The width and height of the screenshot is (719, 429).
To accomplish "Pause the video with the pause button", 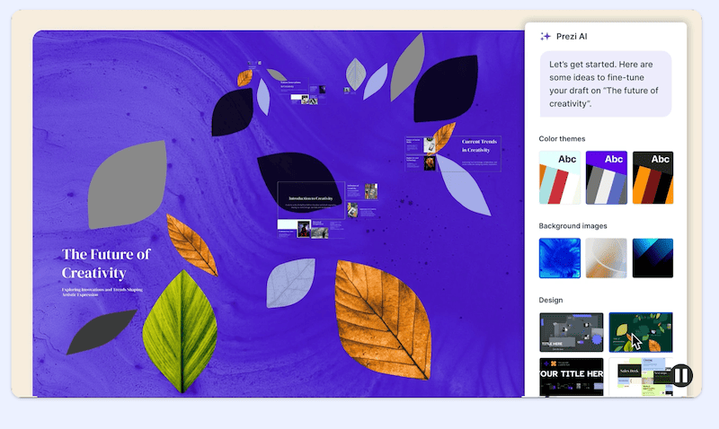I will 682,376.
